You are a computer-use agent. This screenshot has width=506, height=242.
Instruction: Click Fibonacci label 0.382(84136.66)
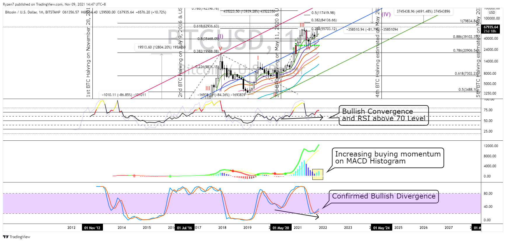pyautogui.click(x=324, y=20)
